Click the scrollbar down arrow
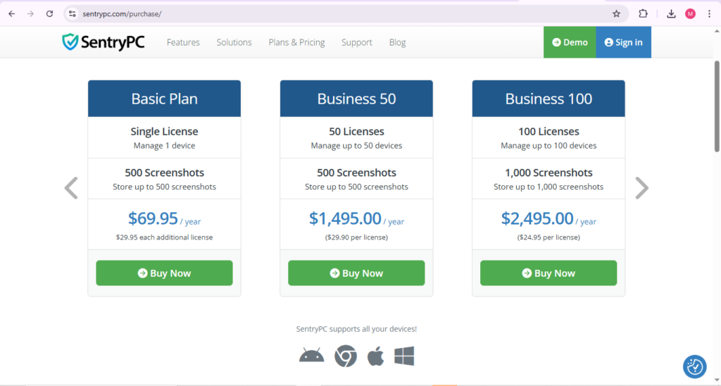Screen dimensions: 721x386 tap(717, 380)
